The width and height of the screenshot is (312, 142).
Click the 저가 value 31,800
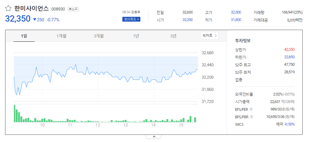click(236, 20)
